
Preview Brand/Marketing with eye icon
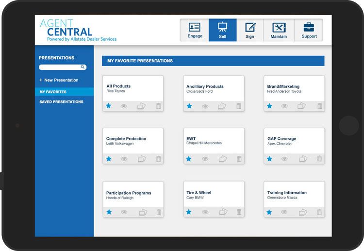pyautogui.click(x=284, y=106)
